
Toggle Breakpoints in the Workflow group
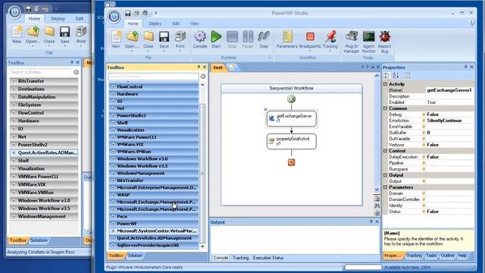click(310, 36)
